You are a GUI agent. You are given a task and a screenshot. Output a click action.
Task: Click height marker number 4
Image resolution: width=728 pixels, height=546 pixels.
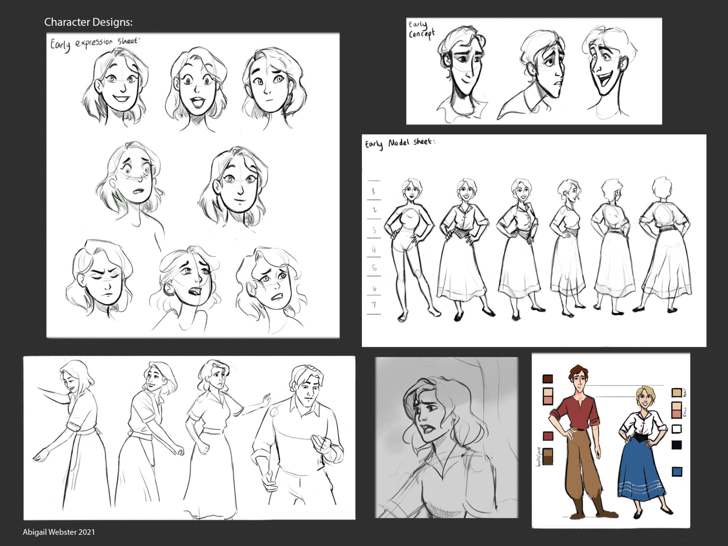tap(374, 250)
